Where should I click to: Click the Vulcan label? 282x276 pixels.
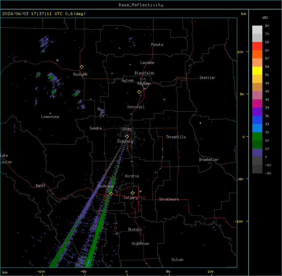(178, 260)
